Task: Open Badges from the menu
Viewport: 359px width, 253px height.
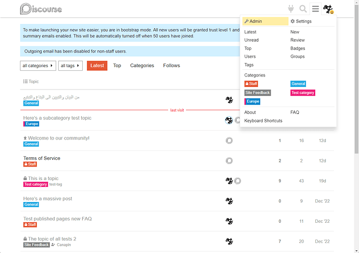Action: click(x=298, y=48)
